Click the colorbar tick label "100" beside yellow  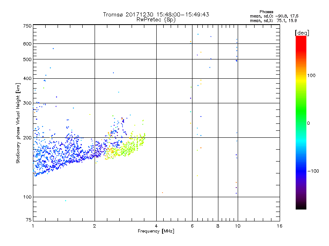click(311, 75)
